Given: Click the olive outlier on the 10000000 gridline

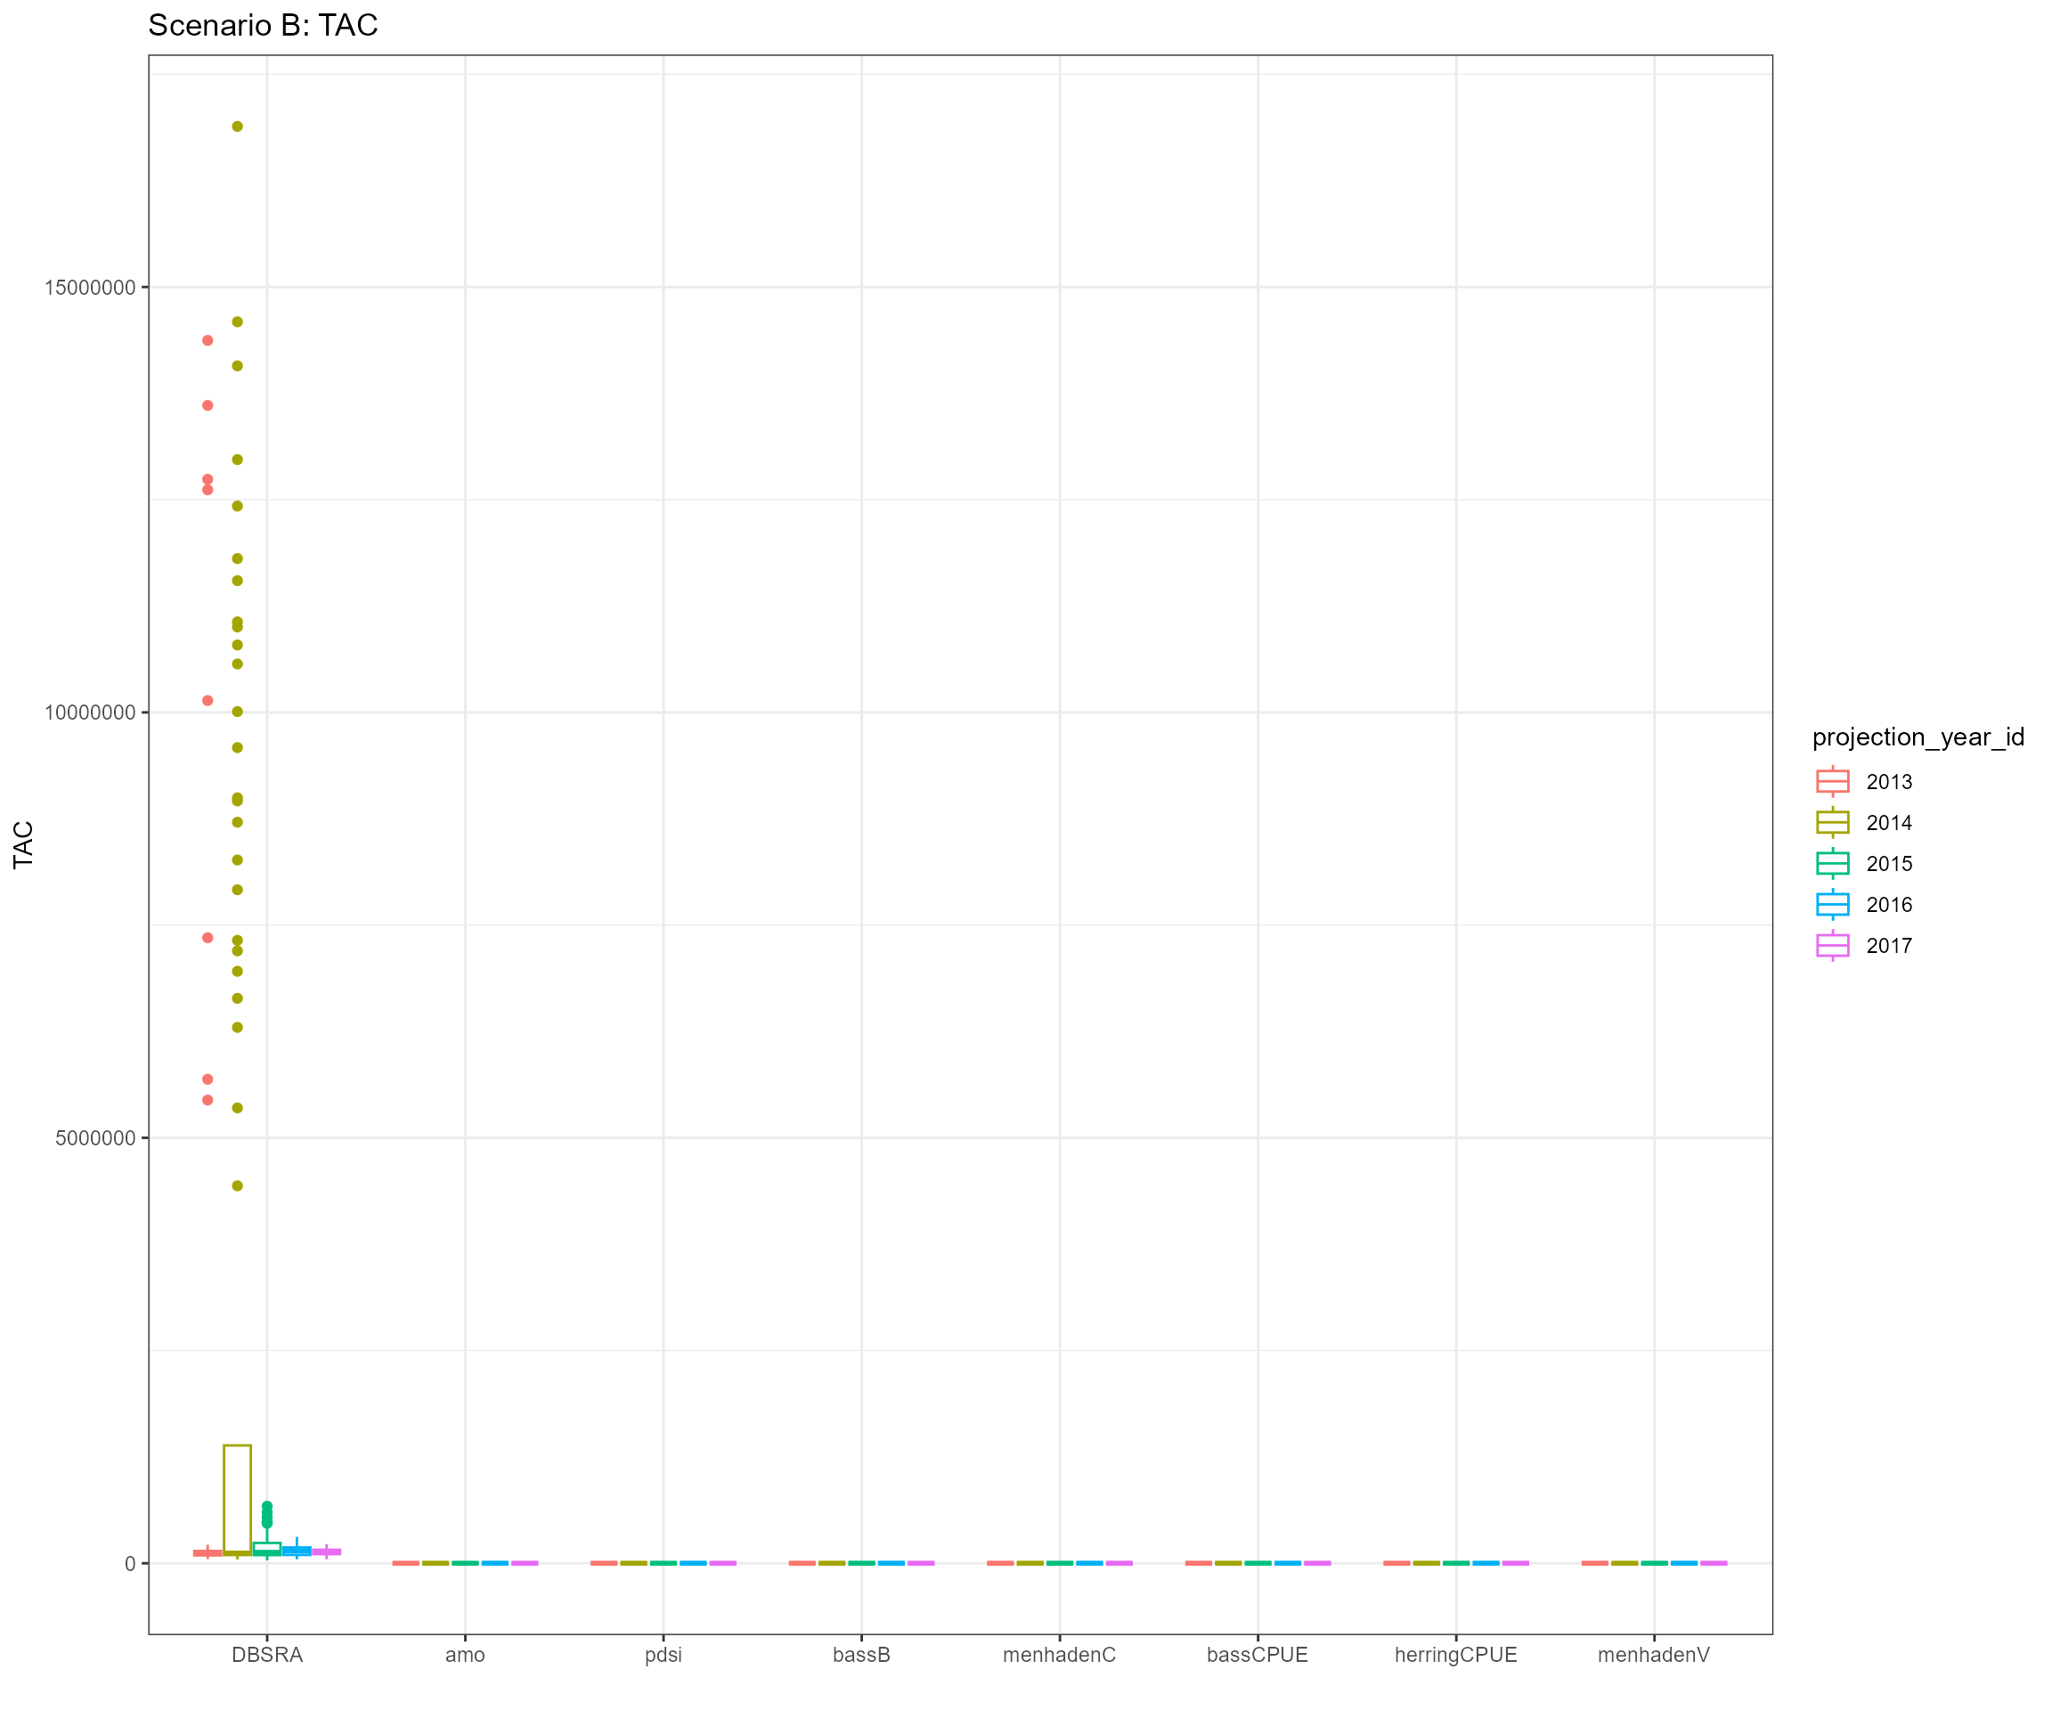Looking at the screenshot, I should tap(238, 712).
